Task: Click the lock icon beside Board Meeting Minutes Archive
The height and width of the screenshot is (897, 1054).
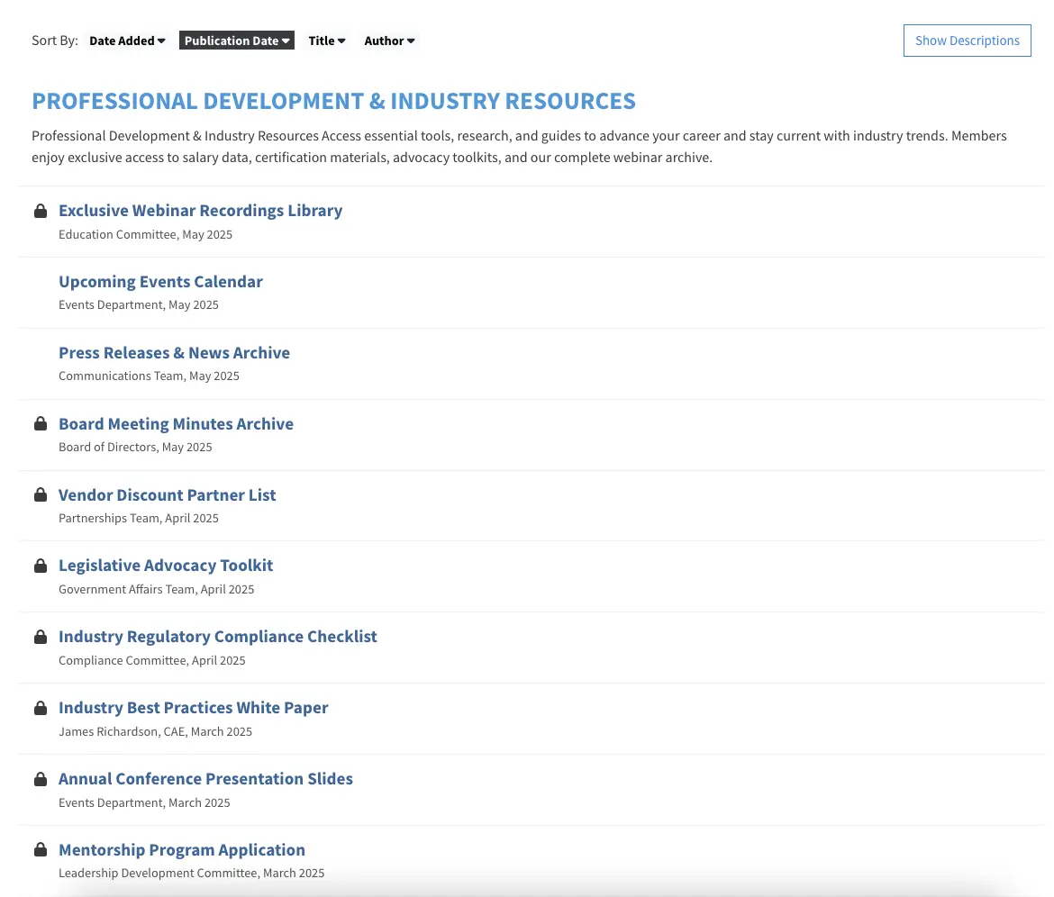Action: point(41,423)
